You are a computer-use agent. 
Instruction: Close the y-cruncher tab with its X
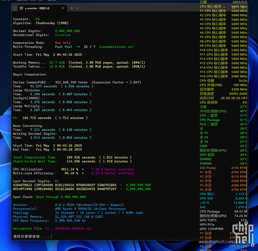click(x=63, y=8)
